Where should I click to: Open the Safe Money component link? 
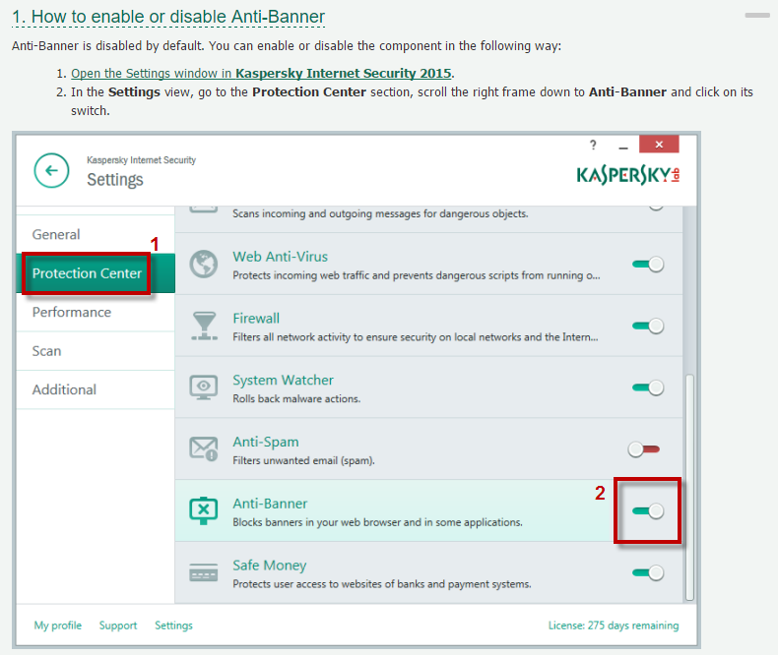point(270,566)
